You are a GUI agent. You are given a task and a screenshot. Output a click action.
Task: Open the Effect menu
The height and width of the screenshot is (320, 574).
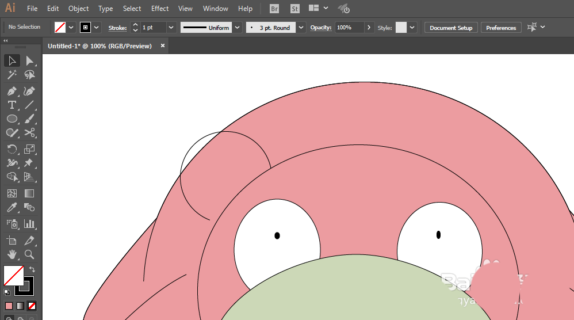click(160, 9)
